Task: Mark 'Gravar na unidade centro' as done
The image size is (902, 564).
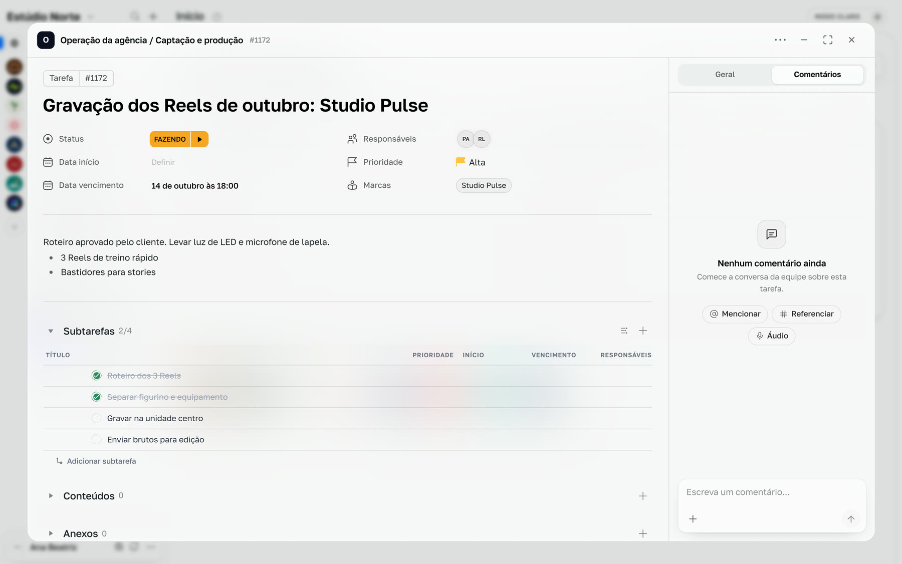Action: 97,418
